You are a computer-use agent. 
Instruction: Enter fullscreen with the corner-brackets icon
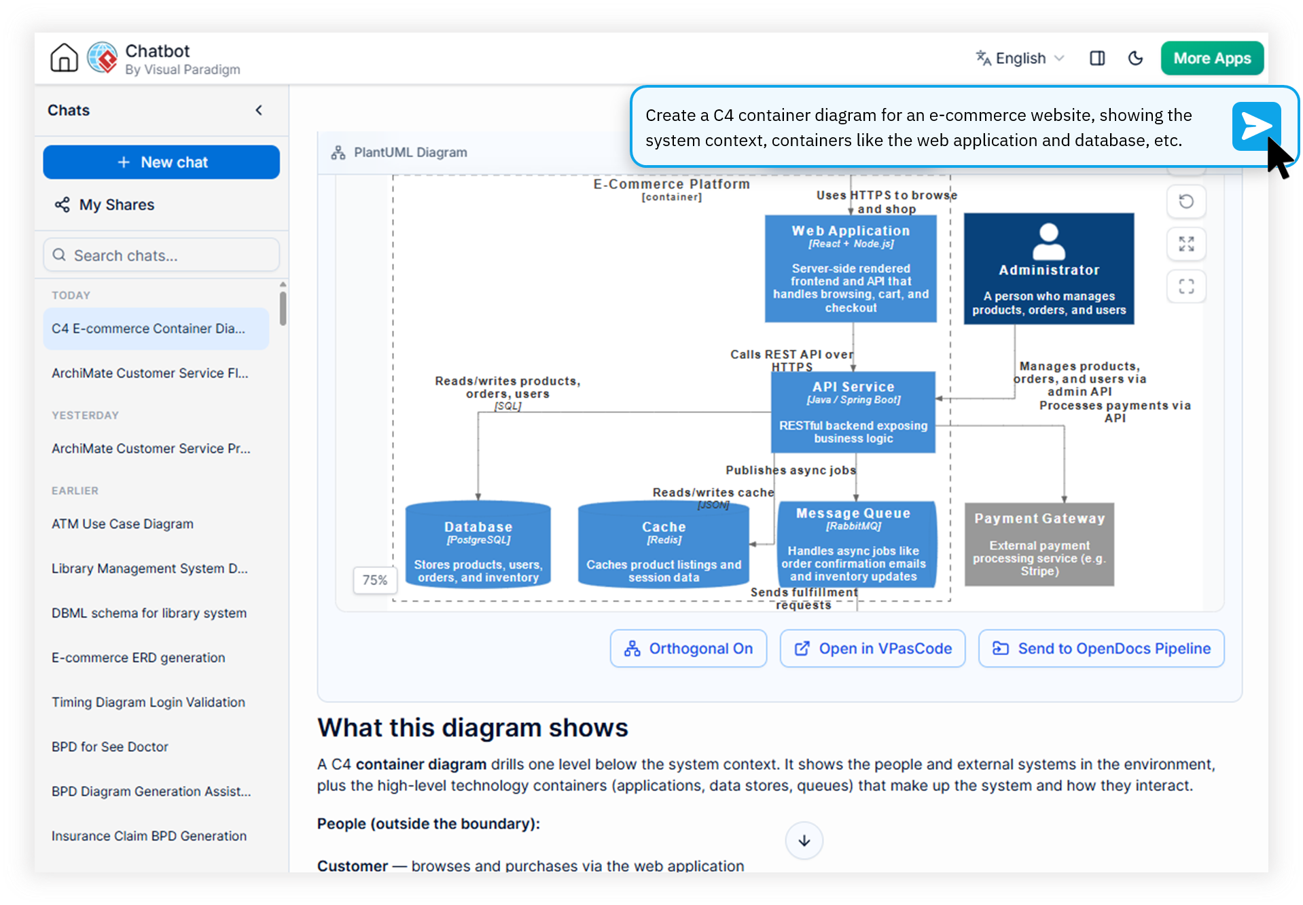(1186, 287)
